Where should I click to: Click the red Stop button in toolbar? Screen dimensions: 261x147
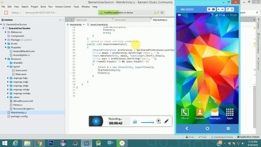(x=6, y=13)
